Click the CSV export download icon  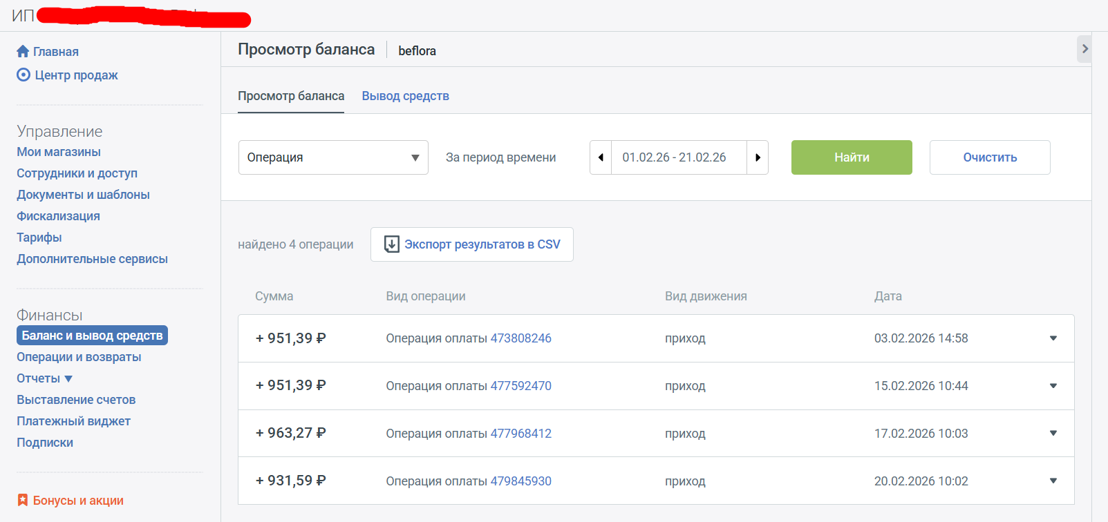point(392,244)
